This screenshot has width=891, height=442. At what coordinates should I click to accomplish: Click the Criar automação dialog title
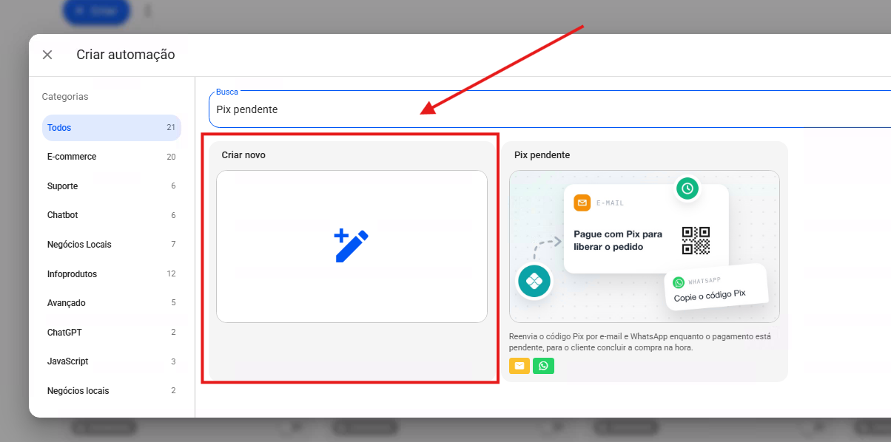click(126, 55)
